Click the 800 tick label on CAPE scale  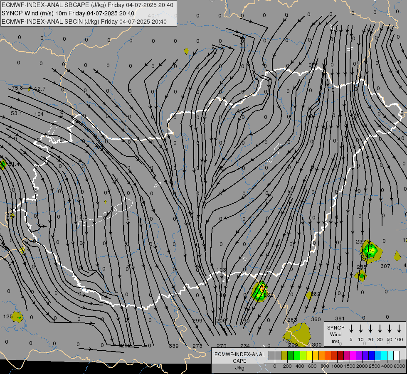click(324, 366)
